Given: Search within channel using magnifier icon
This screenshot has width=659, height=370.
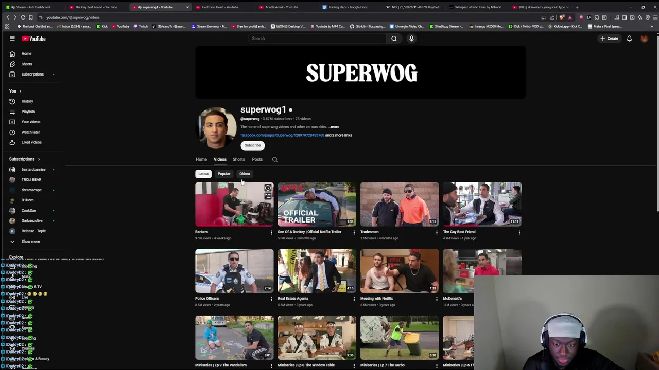Looking at the screenshot, I should (275, 159).
